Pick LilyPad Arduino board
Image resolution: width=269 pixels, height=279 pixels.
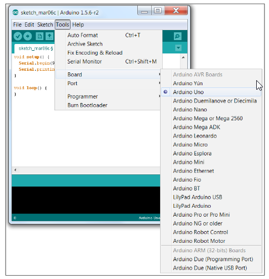[211, 206]
